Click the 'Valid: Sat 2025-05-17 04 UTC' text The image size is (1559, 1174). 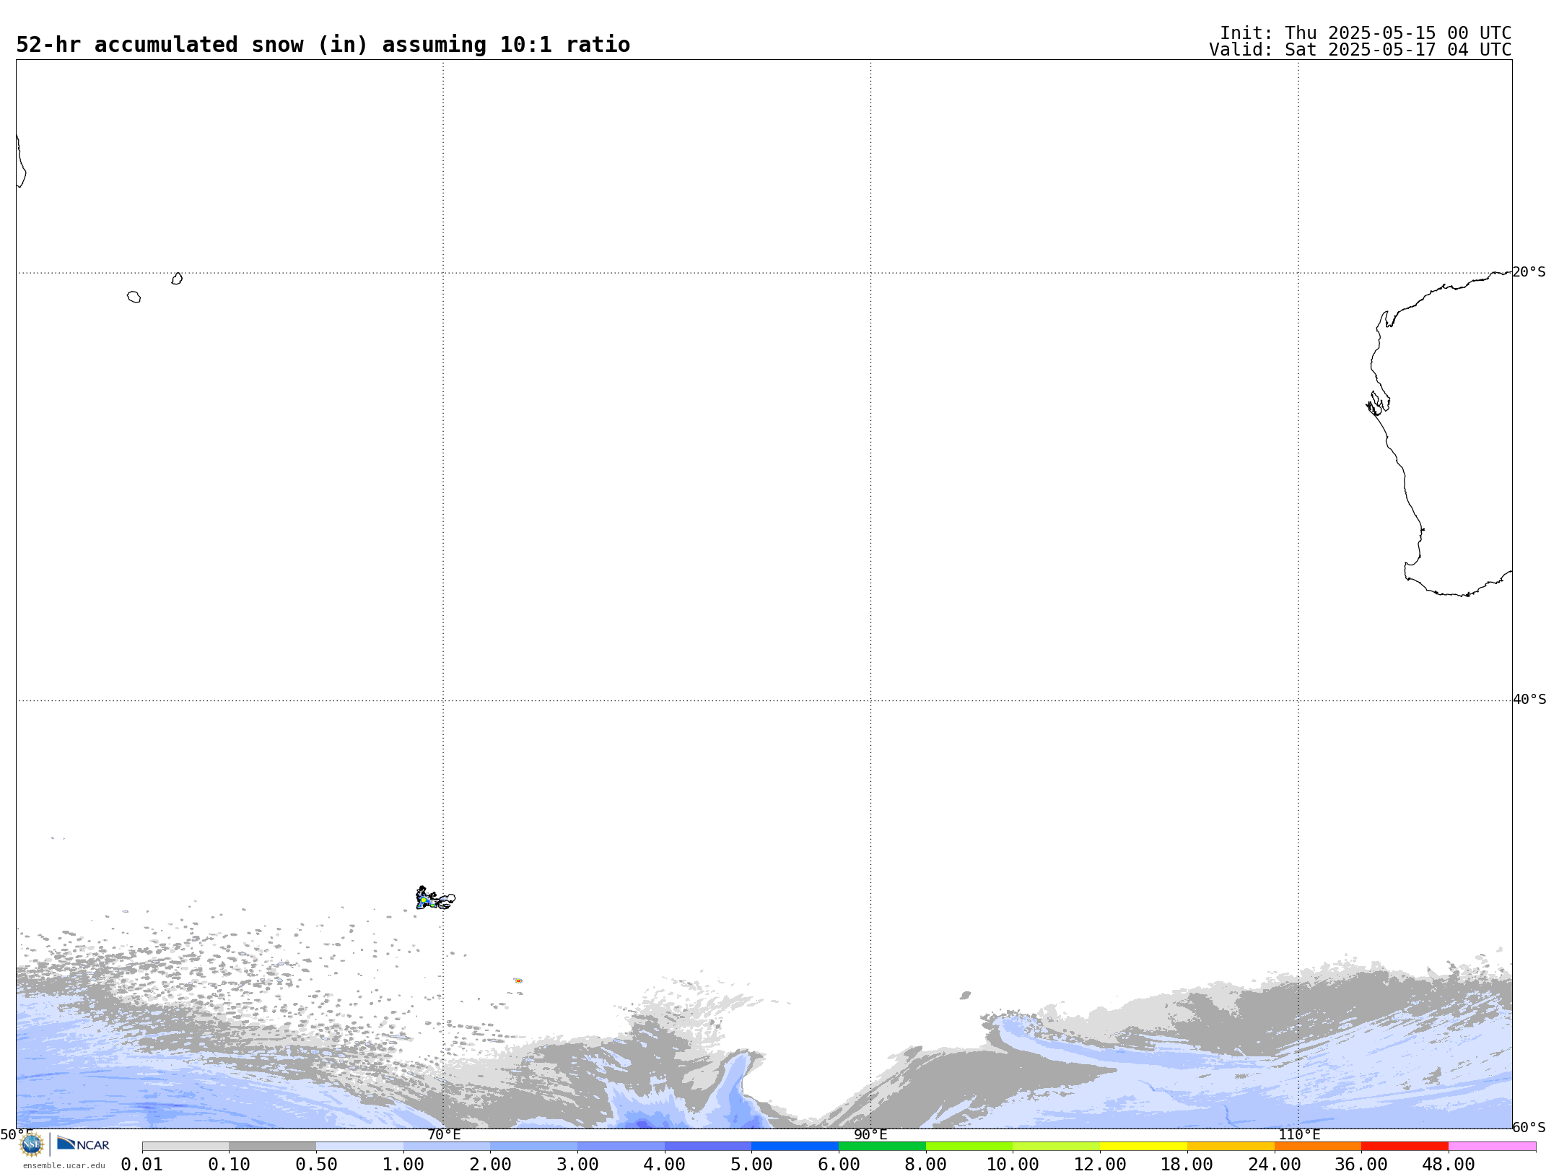(1361, 50)
